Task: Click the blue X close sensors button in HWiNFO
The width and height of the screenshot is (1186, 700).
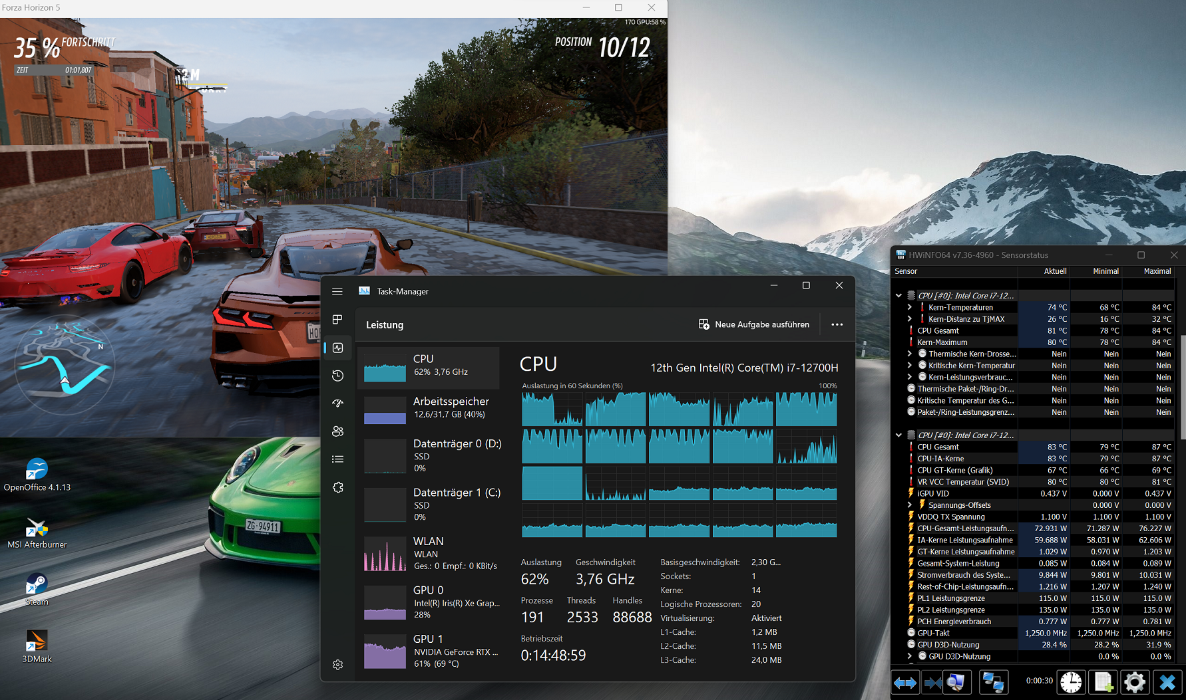Action: click(1167, 683)
